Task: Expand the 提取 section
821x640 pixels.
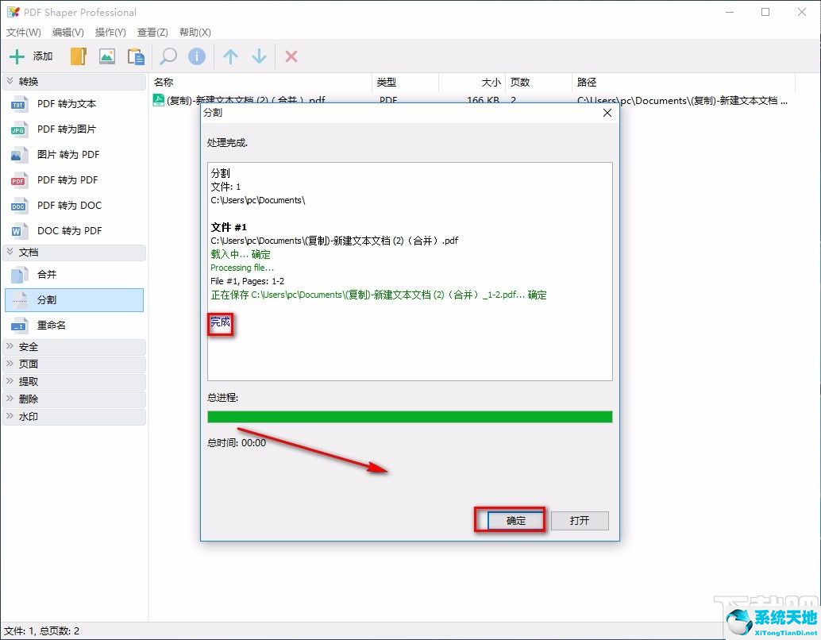Action: point(10,381)
